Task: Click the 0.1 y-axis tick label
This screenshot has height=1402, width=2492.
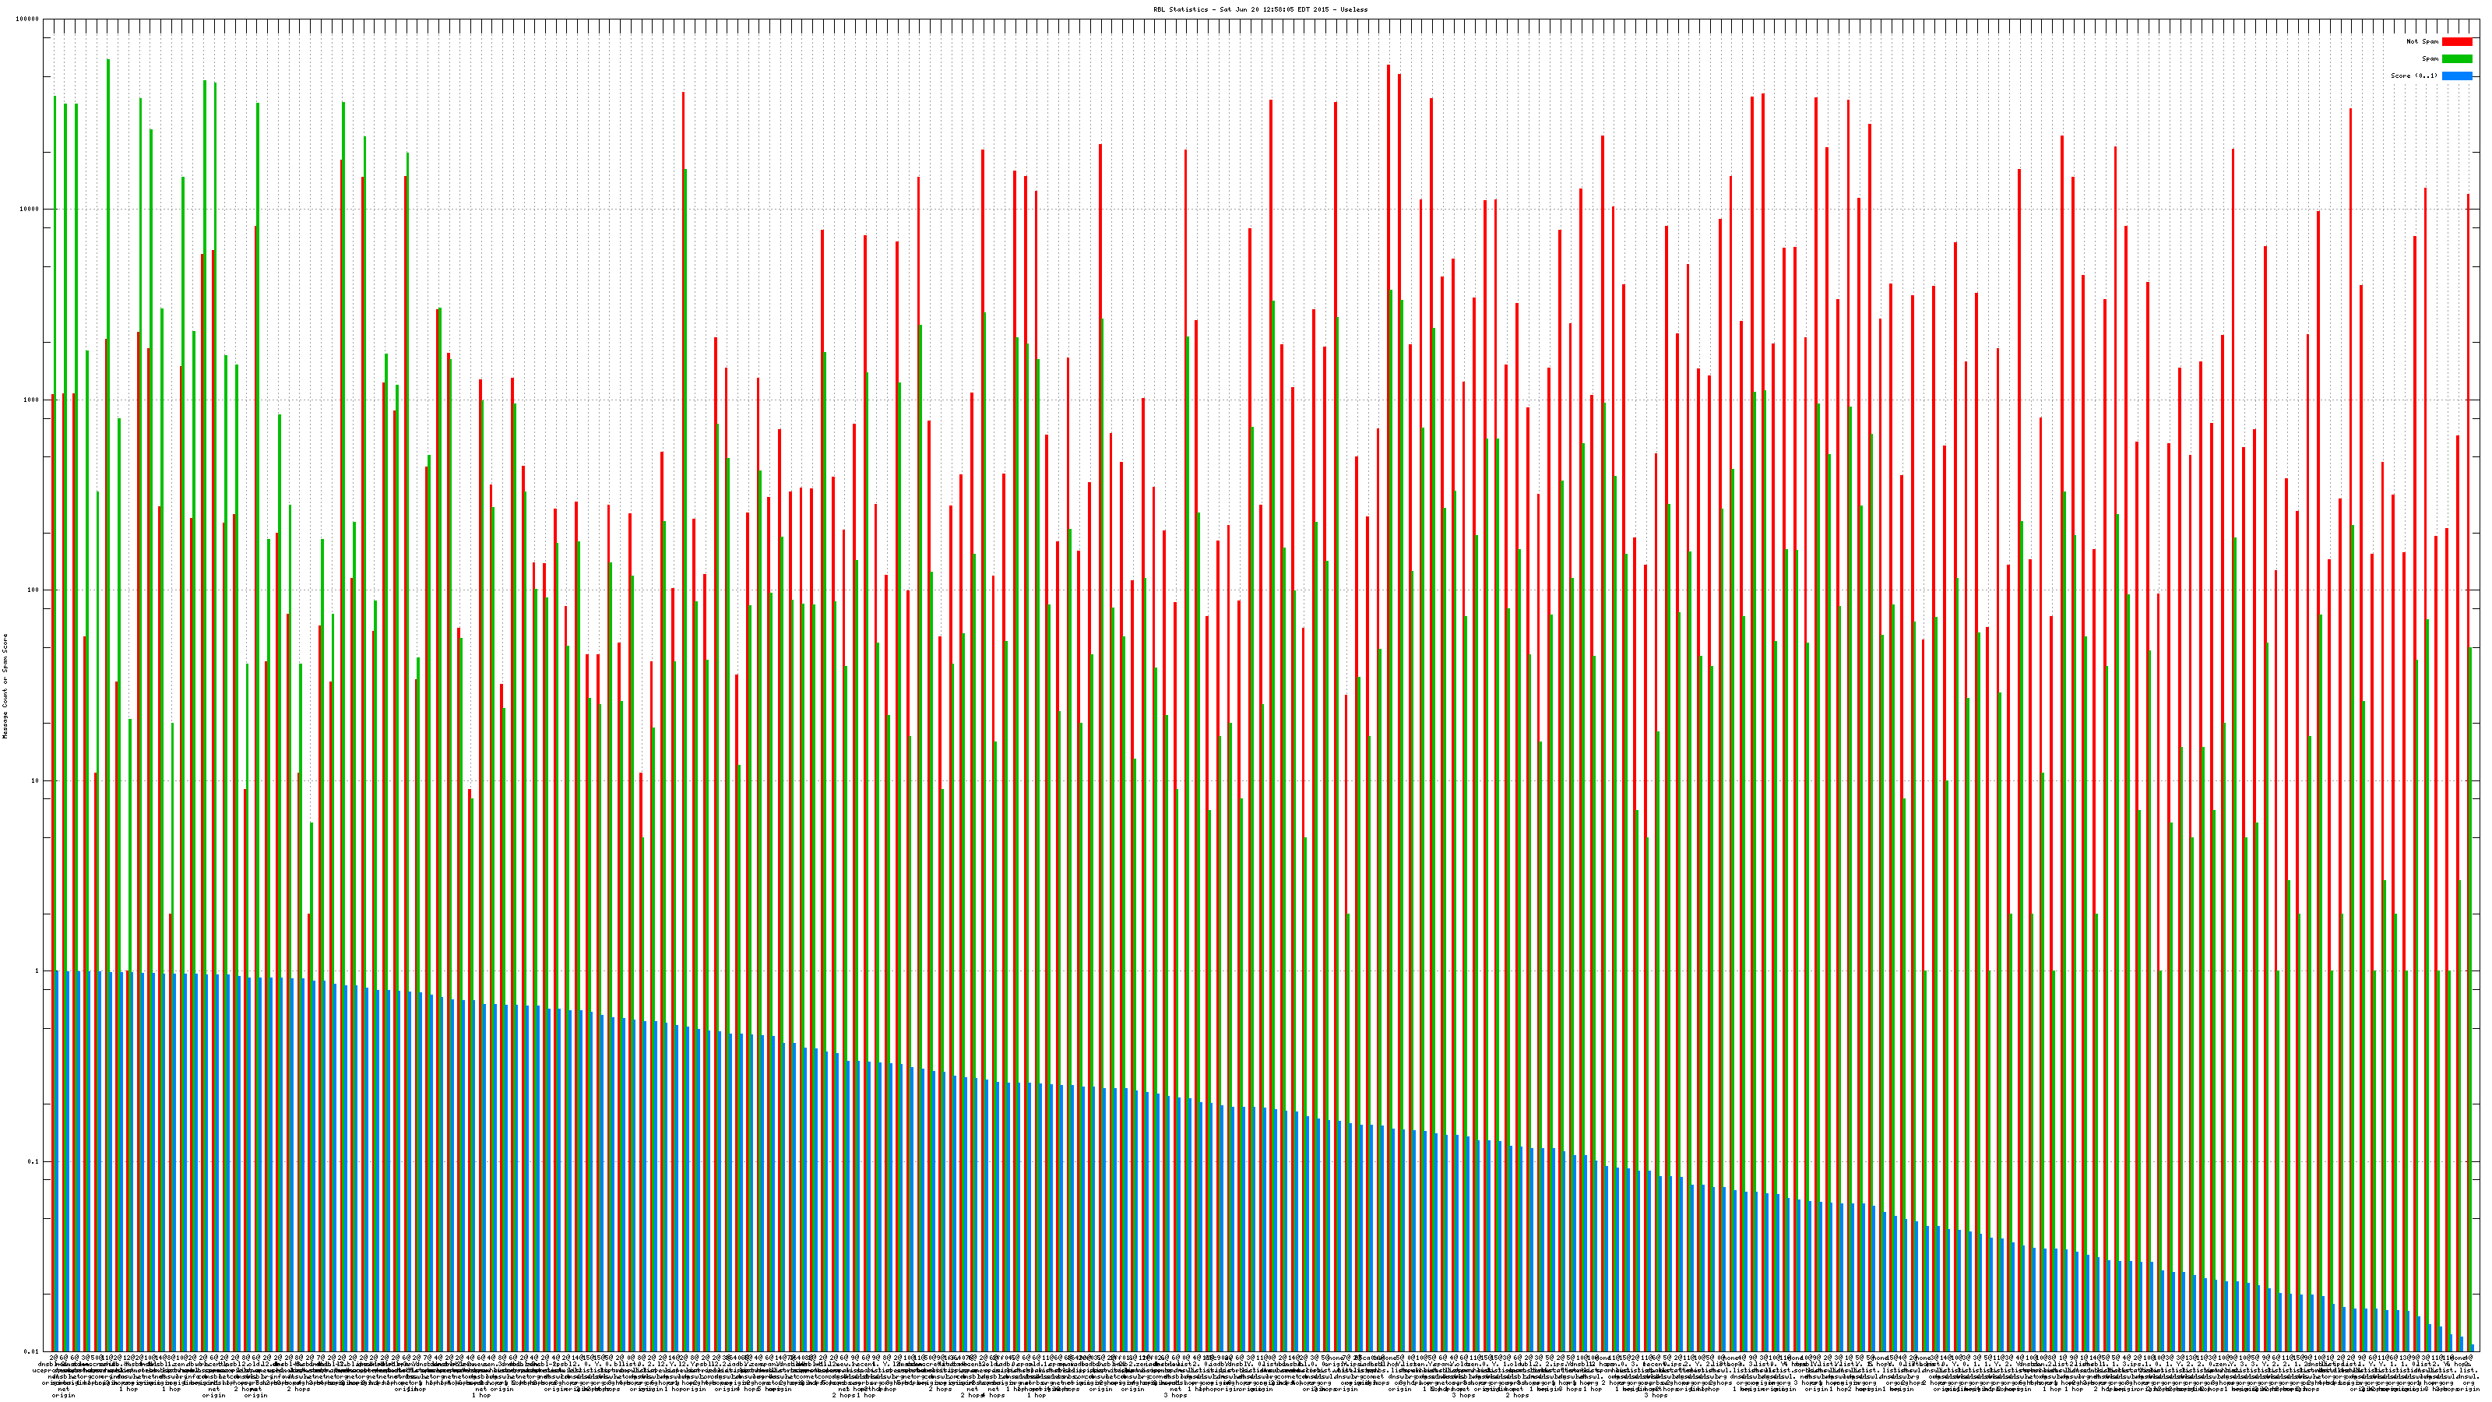Action: (x=35, y=1162)
